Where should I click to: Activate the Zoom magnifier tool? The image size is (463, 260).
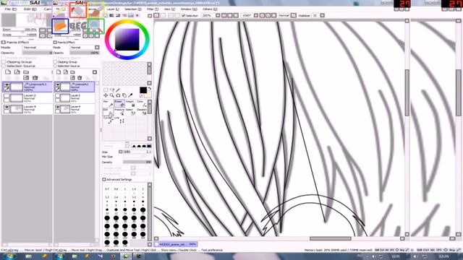tap(112, 95)
